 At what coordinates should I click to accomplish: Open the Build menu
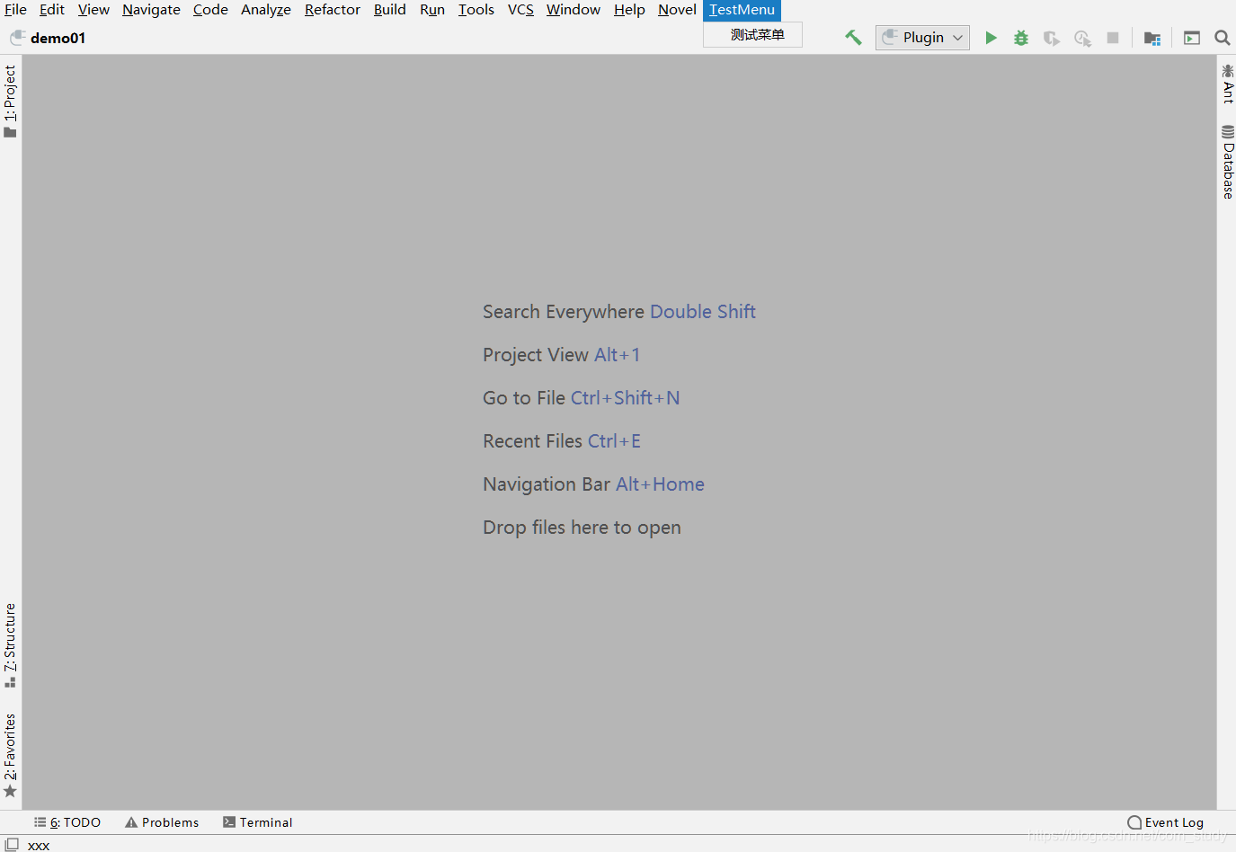tap(390, 10)
